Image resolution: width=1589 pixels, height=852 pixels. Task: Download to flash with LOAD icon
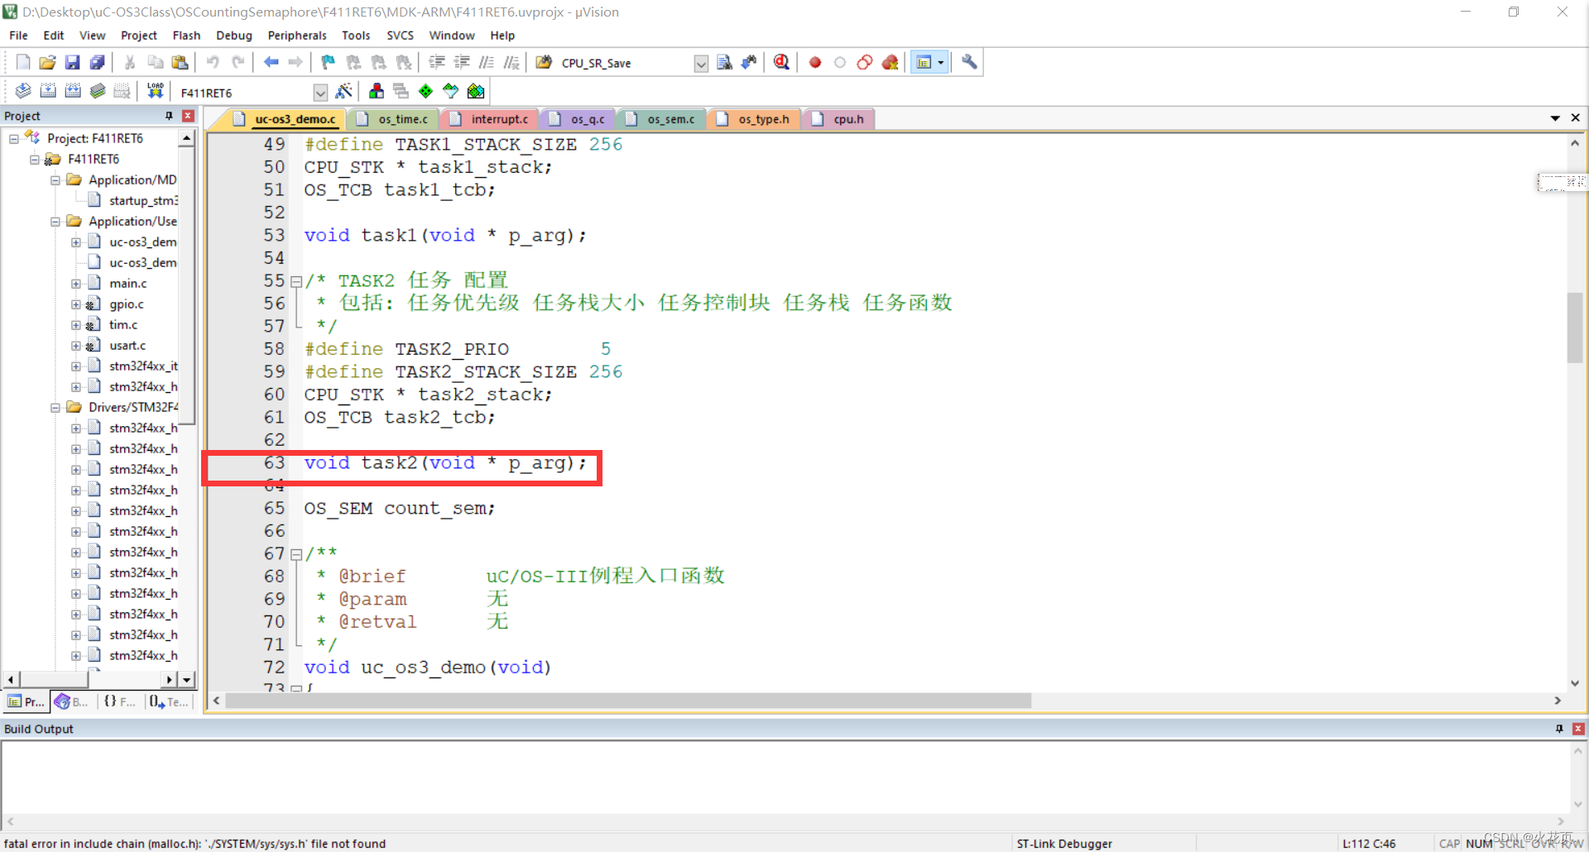pyautogui.click(x=155, y=91)
